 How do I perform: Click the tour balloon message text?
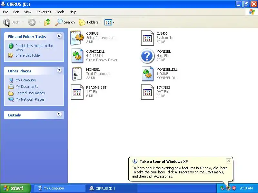tap(180, 172)
